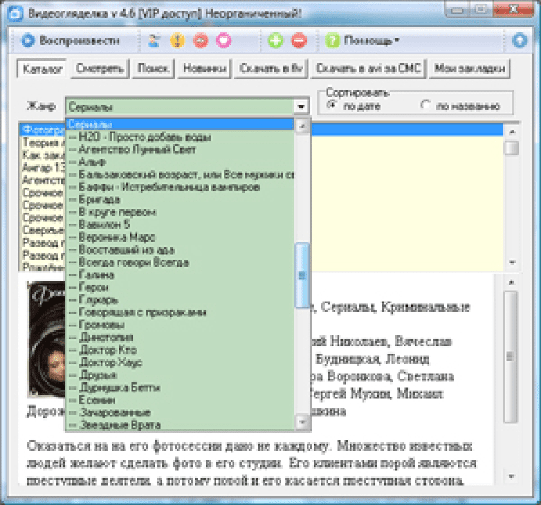Screen dimensions: 541x505
Task: Click the red minus remove icon
Action: [299, 40]
